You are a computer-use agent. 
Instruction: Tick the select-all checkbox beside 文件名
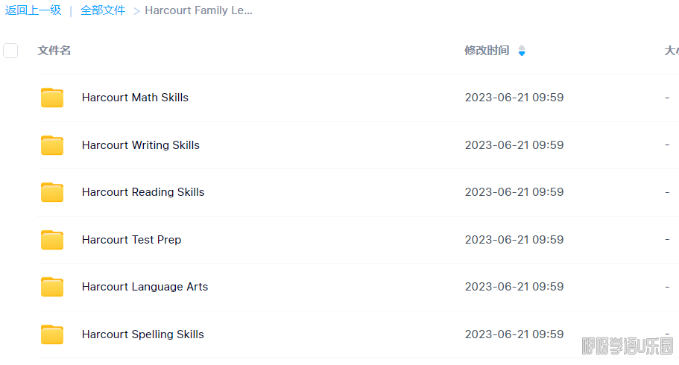coord(10,51)
